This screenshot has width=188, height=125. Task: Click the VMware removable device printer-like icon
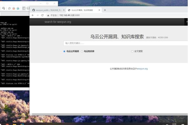point(3,8)
